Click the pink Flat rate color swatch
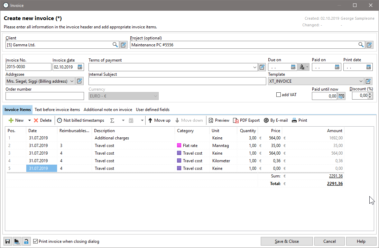 [179, 146]
